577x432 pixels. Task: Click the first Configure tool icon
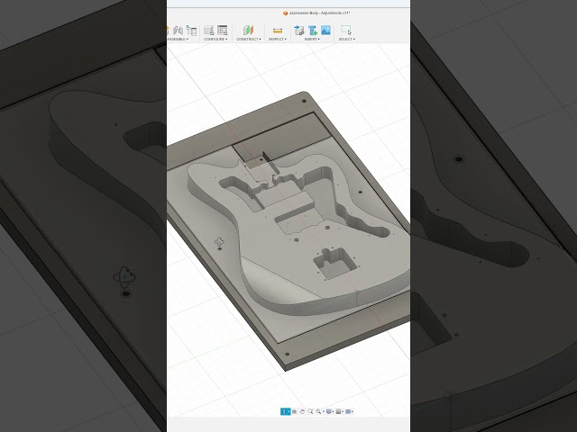click(209, 30)
